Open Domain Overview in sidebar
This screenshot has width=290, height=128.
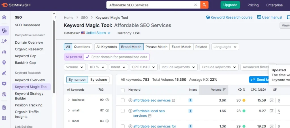pyautogui.click(x=29, y=42)
